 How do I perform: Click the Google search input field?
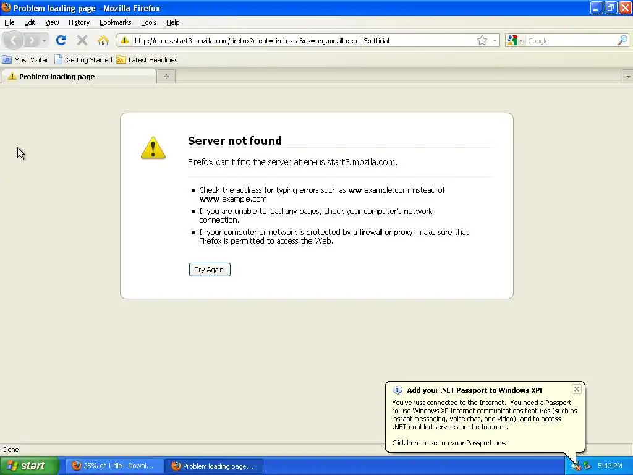click(571, 41)
